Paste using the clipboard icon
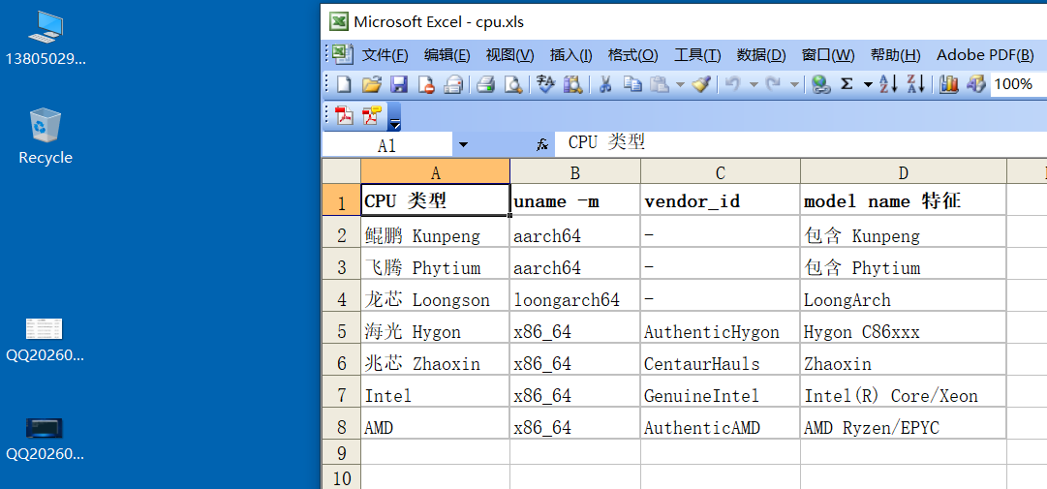Image resolution: width=1047 pixels, height=489 pixels. click(x=660, y=84)
